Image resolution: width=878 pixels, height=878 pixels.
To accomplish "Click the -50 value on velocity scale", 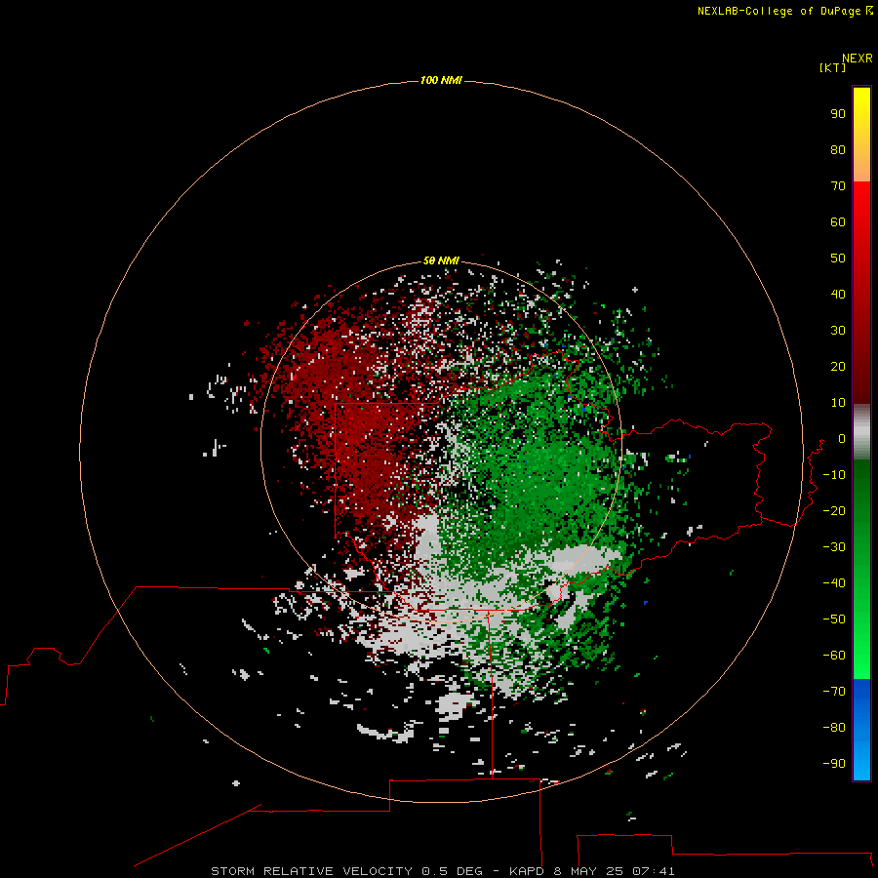I will (834, 619).
